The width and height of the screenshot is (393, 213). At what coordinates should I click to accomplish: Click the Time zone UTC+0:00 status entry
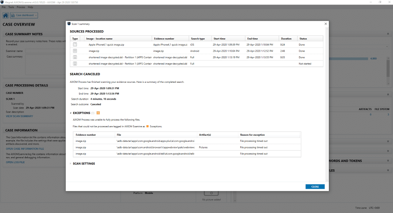[x=367, y=208]
